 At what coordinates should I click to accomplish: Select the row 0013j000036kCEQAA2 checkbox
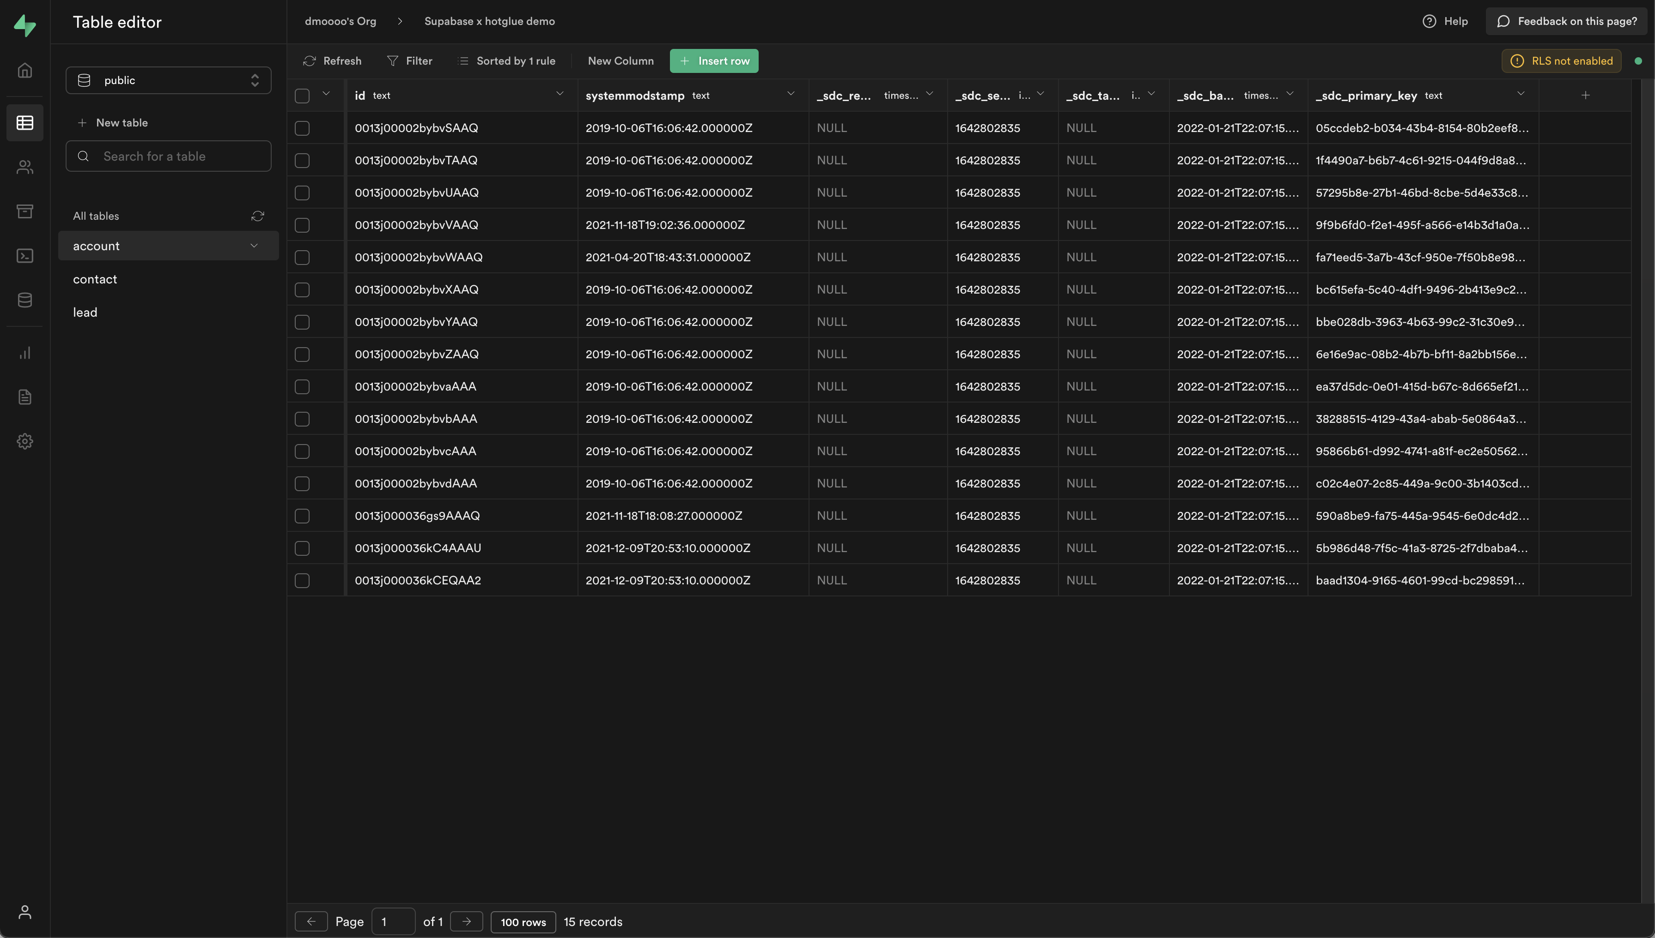pyautogui.click(x=302, y=580)
